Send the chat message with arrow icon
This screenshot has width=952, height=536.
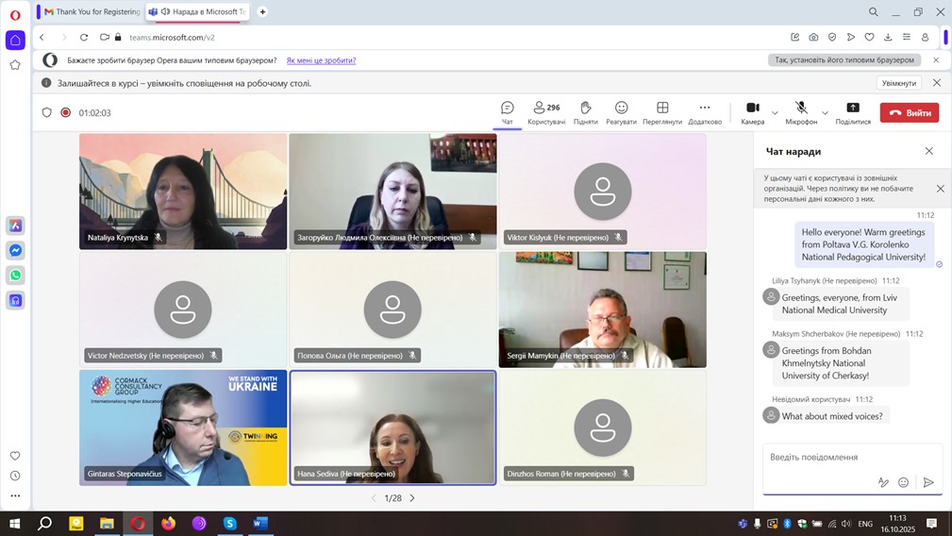coord(928,482)
